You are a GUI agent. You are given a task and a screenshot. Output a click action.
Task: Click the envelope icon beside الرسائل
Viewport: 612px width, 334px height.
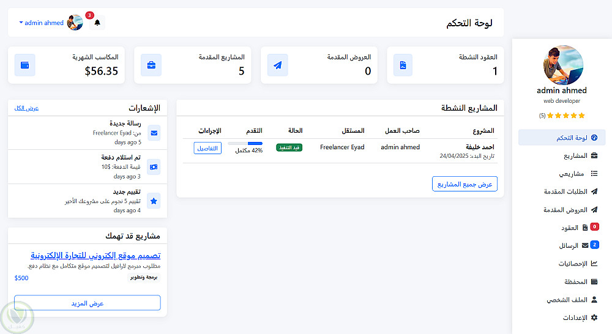point(584,245)
